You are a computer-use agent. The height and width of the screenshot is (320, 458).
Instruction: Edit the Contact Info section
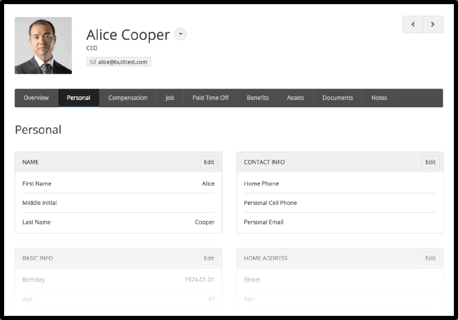(x=431, y=162)
